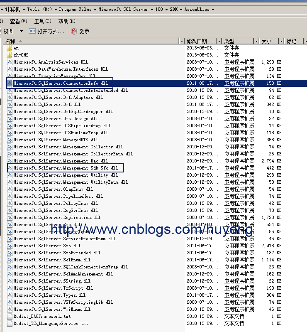The height and width of the screenshot is (332, 307).
Task: Click the Redist_TSqlLanguageService.txt document icon
Action: [x=10, y=323]
